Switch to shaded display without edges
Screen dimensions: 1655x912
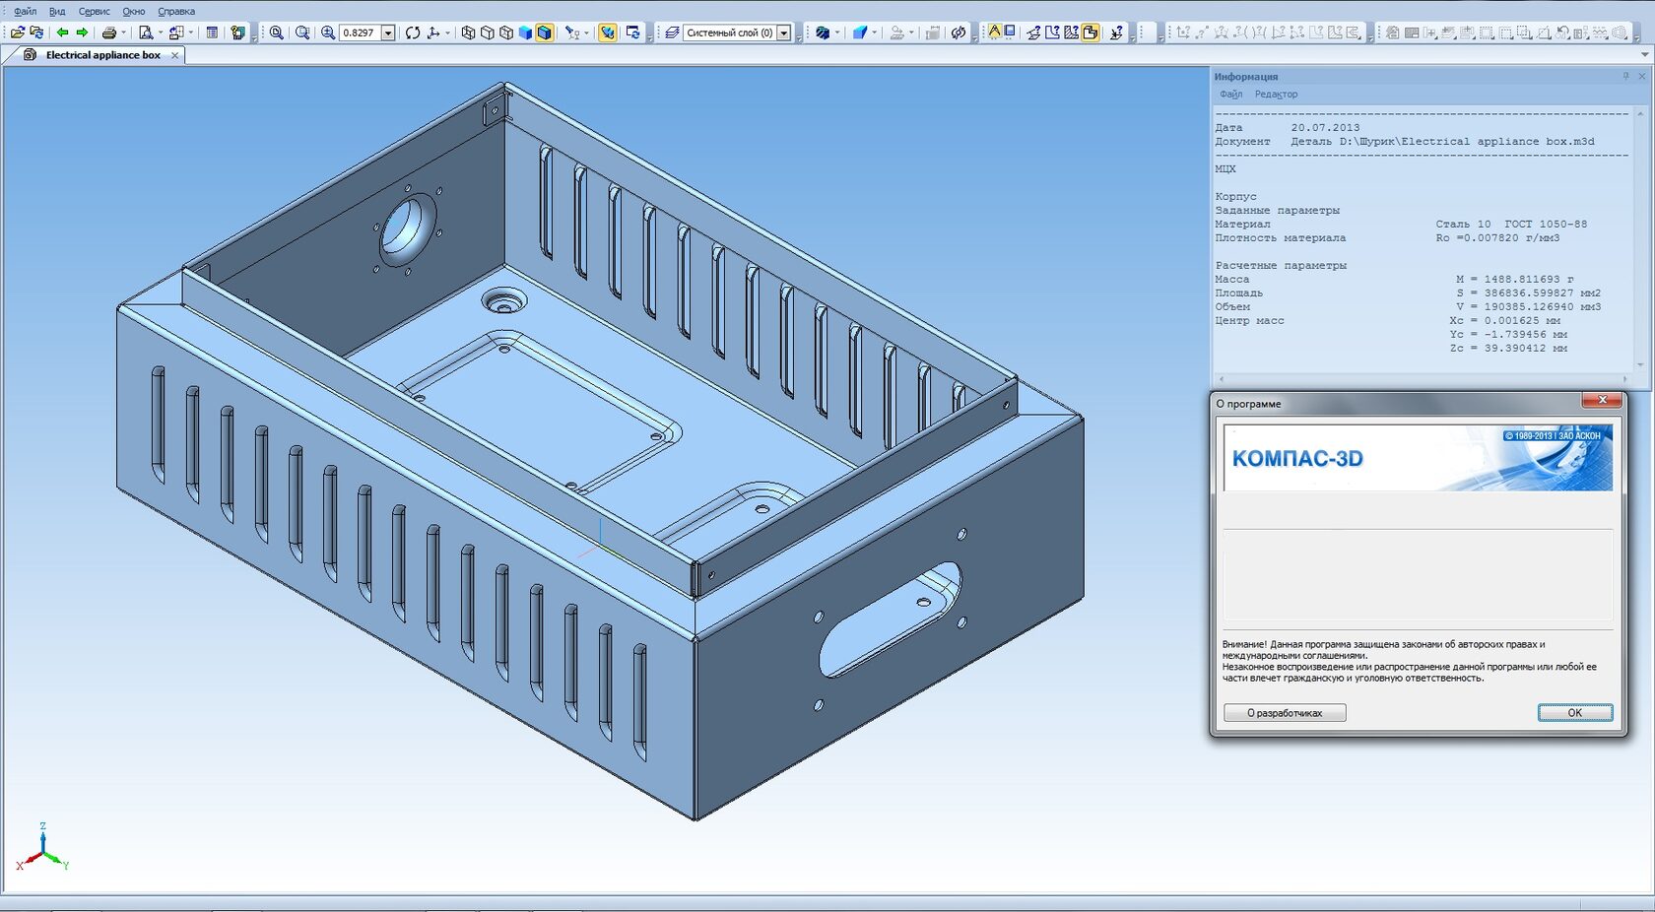[x=525, y=33]
